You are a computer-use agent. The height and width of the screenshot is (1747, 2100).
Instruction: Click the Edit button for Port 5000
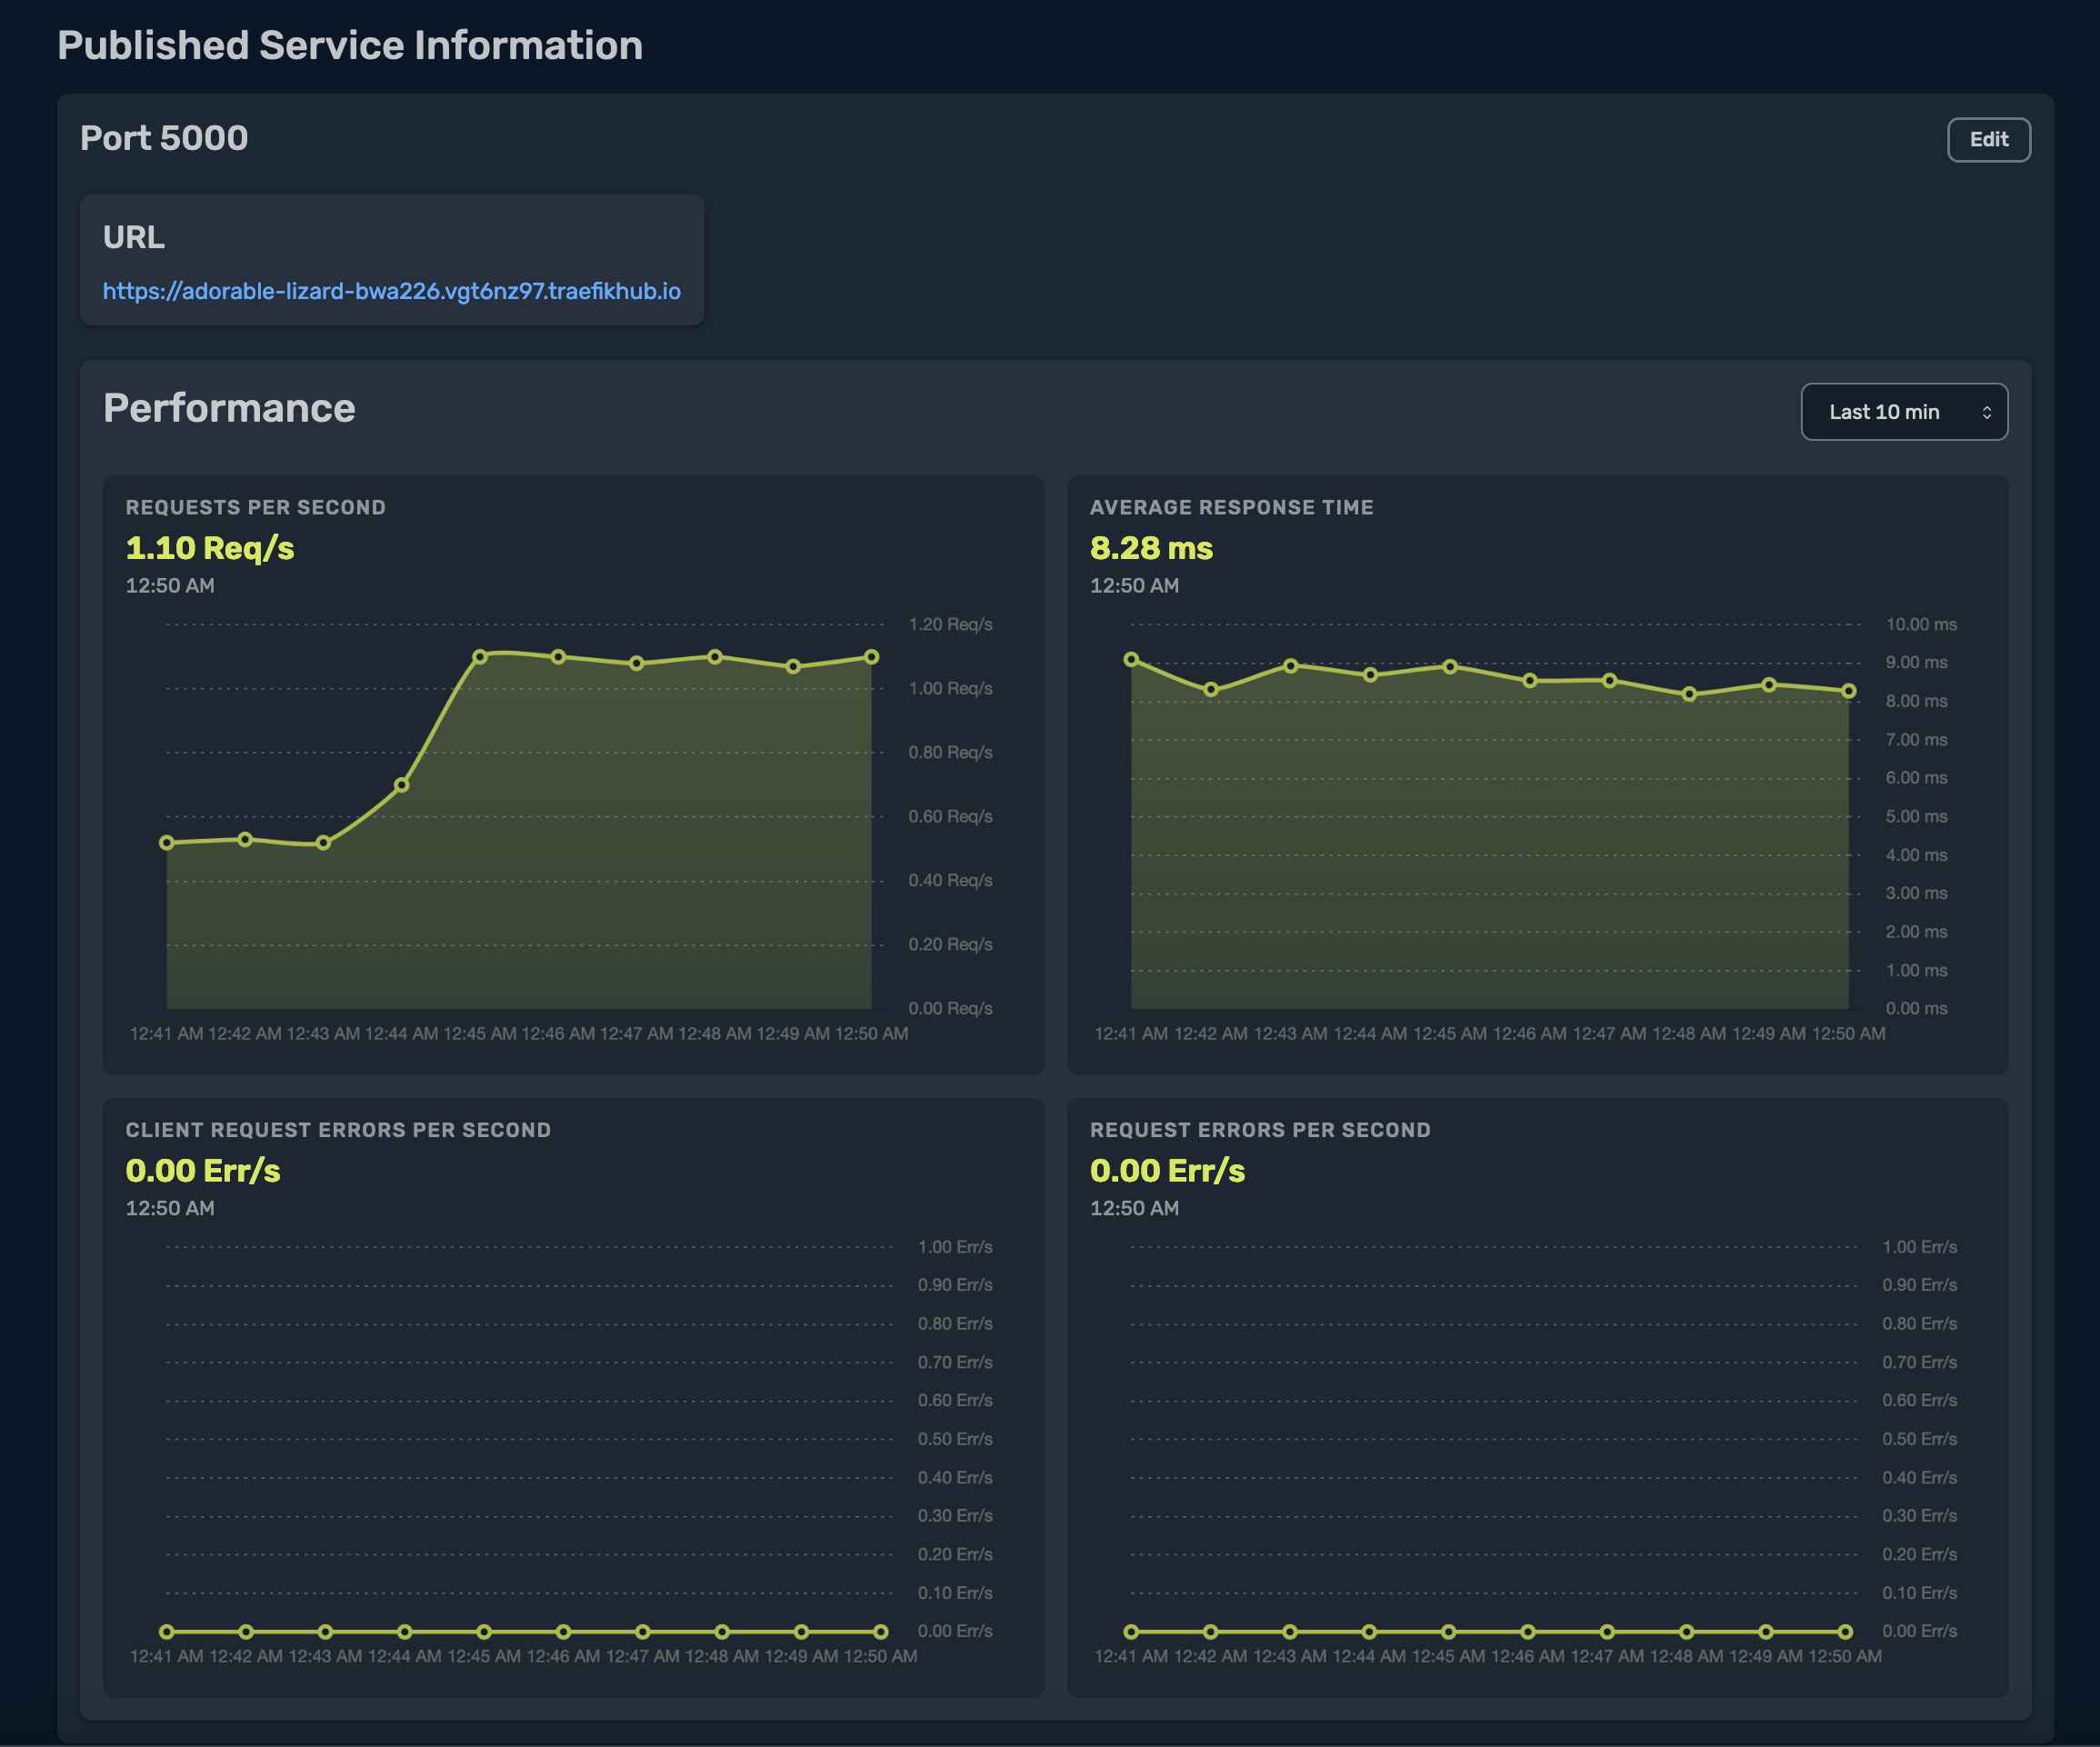(1987, 140)
